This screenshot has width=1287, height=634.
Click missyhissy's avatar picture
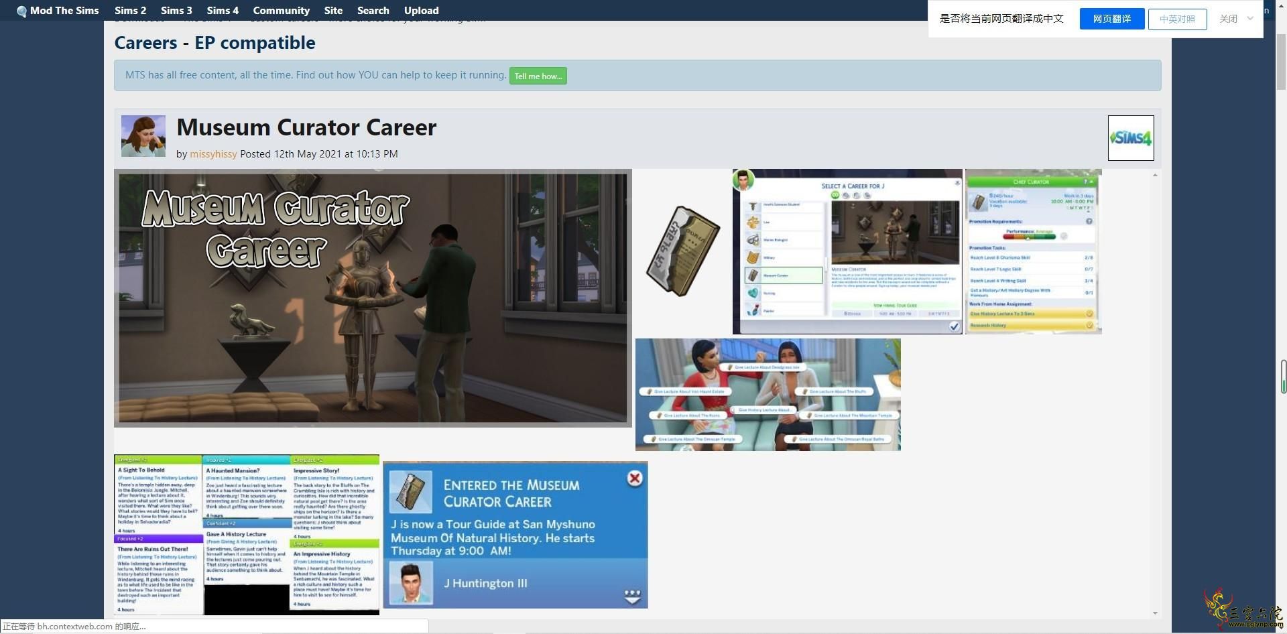pyautogui.click(x=143, y=136)
